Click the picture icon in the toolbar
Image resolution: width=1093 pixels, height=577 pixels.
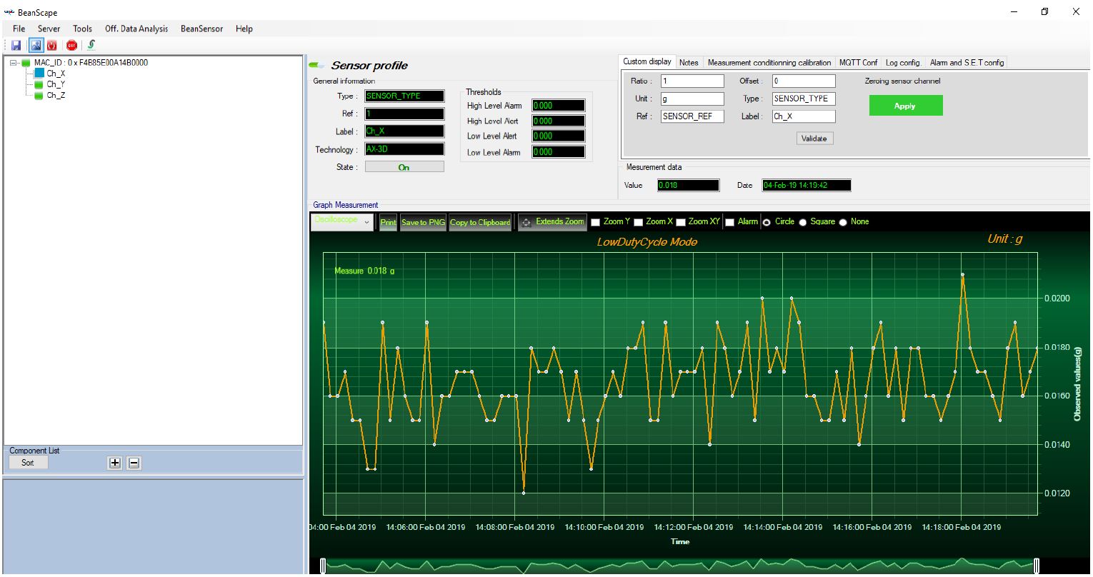click(x=36, y=45)
